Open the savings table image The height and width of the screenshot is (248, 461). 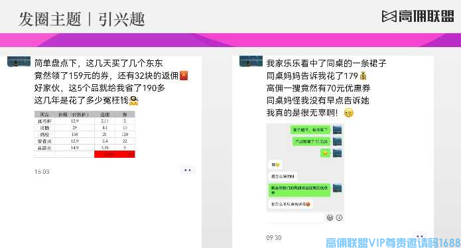[85, 135]
